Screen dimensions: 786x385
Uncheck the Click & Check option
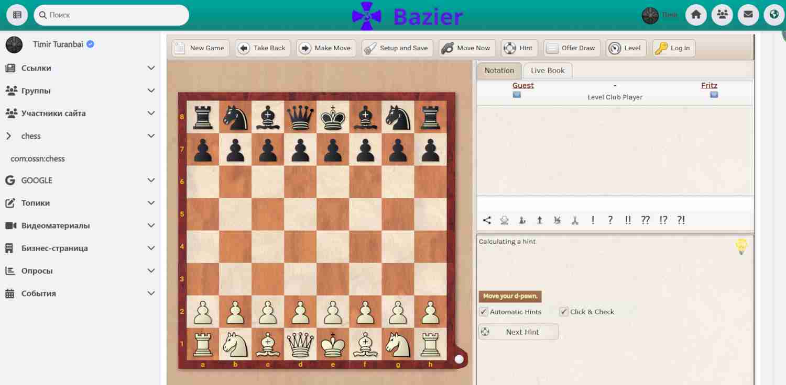[x=564, y=312]
